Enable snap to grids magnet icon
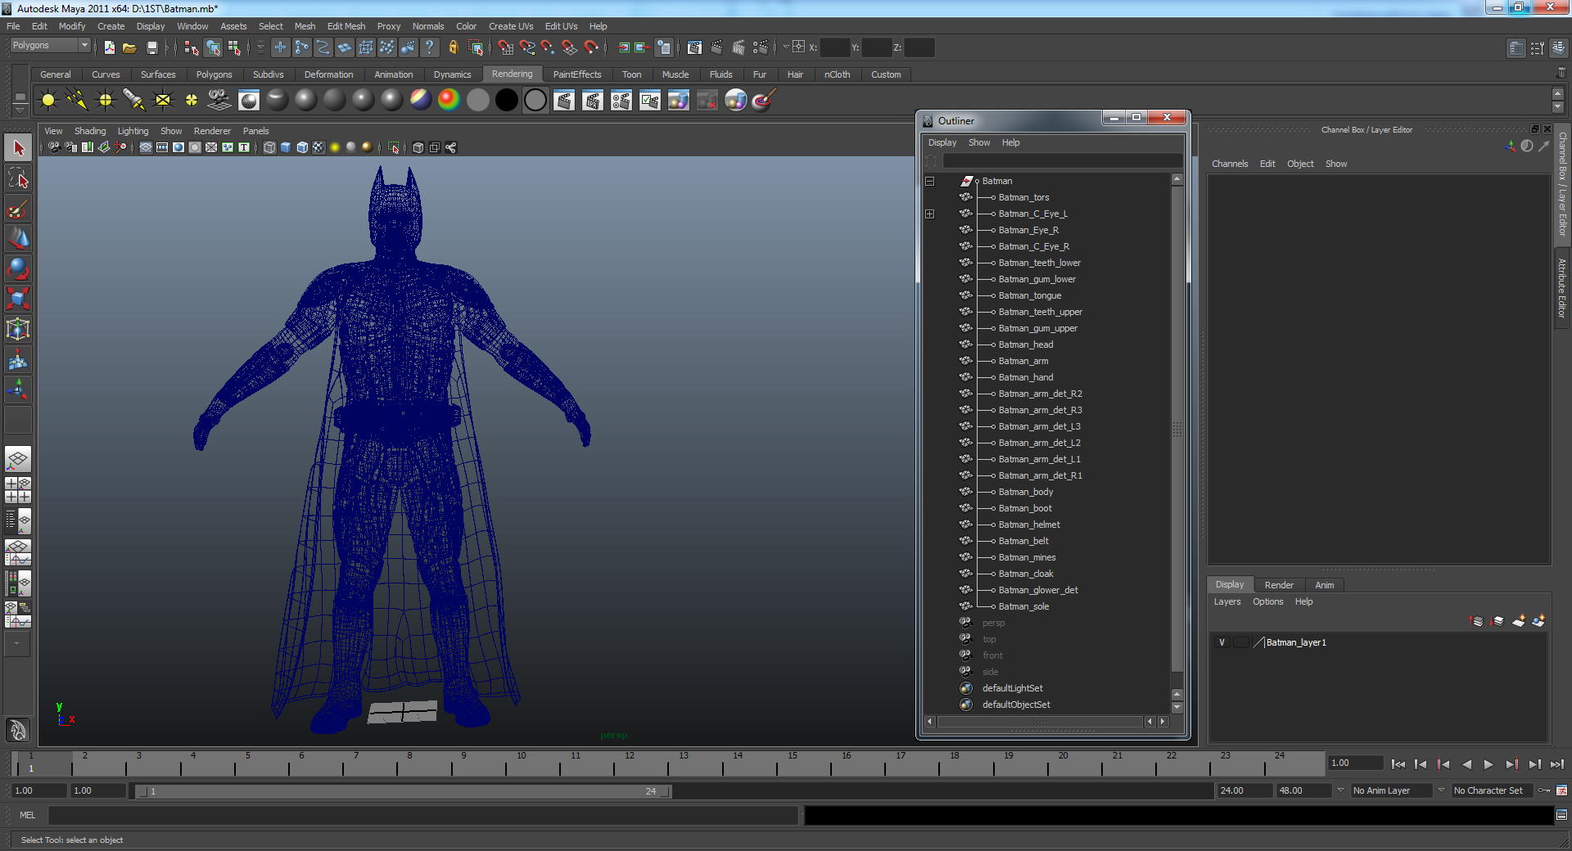 (x=506, y=47)
